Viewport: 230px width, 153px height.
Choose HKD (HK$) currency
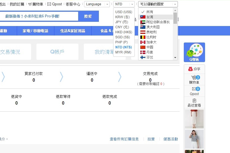124,32
